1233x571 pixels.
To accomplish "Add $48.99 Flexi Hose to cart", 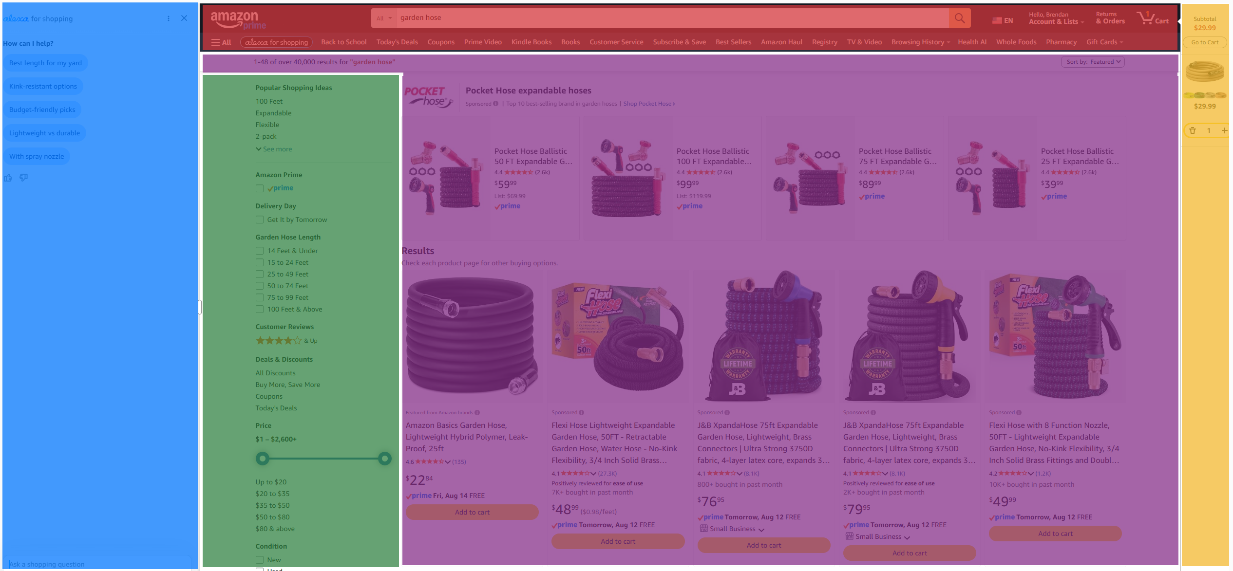I will coord(618,541).
